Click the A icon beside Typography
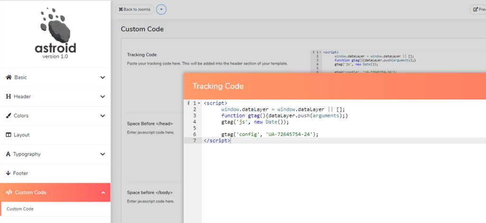The height and width of the screenshot is (223, 486). (8, 154)
